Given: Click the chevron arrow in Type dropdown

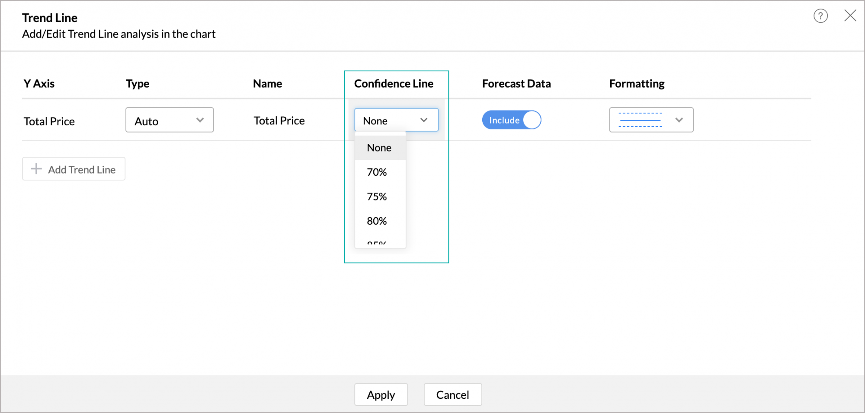Looking at the screenshot, I should coord(200,120).
